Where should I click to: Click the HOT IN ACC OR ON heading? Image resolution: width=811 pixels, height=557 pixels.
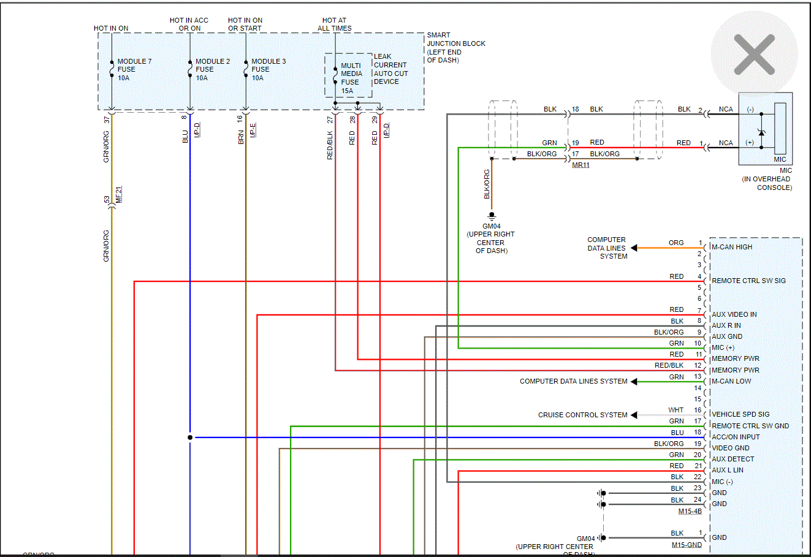coord(189,25)
